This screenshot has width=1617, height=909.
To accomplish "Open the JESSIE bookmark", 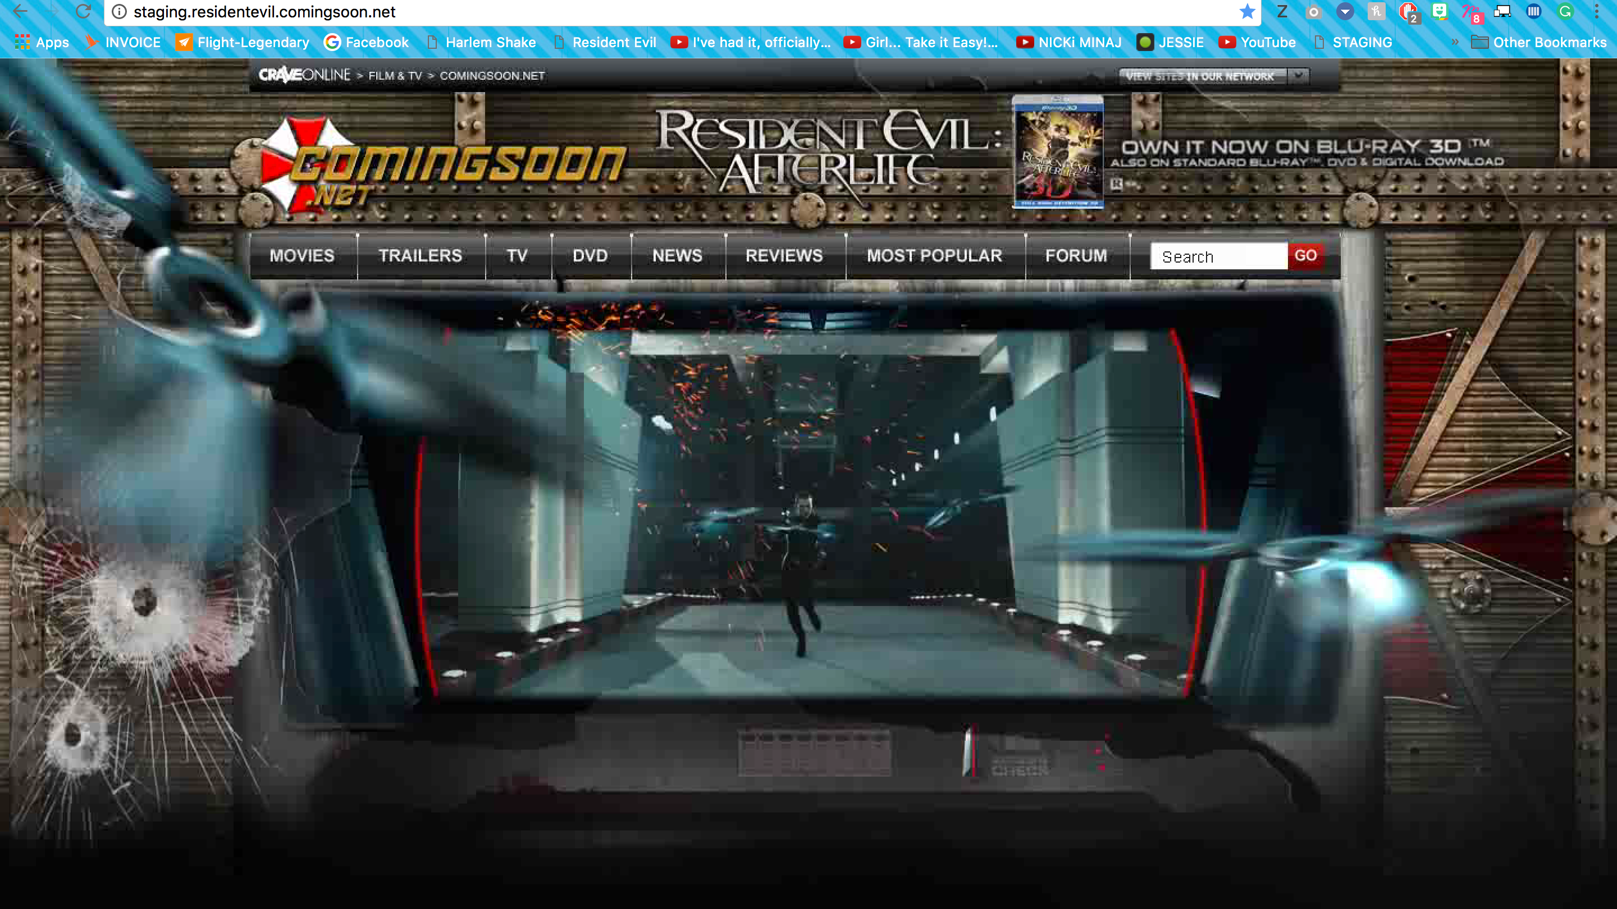I will pos(1171,42).
